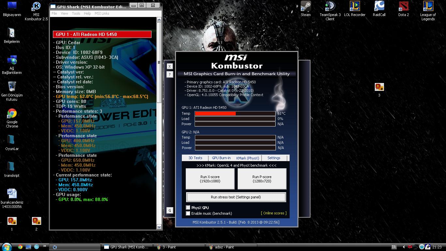Open the Tools menu in GPU Shark
Screen dimensions: 446x251
tap(76, 13)
